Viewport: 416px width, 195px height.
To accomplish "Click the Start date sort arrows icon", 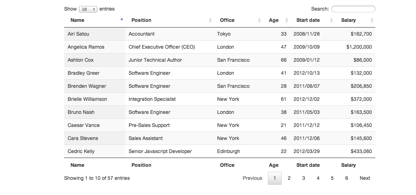I will (331, 20).
